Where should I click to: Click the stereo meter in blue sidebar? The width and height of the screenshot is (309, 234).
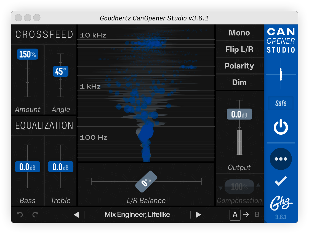(x=281, y=75)
